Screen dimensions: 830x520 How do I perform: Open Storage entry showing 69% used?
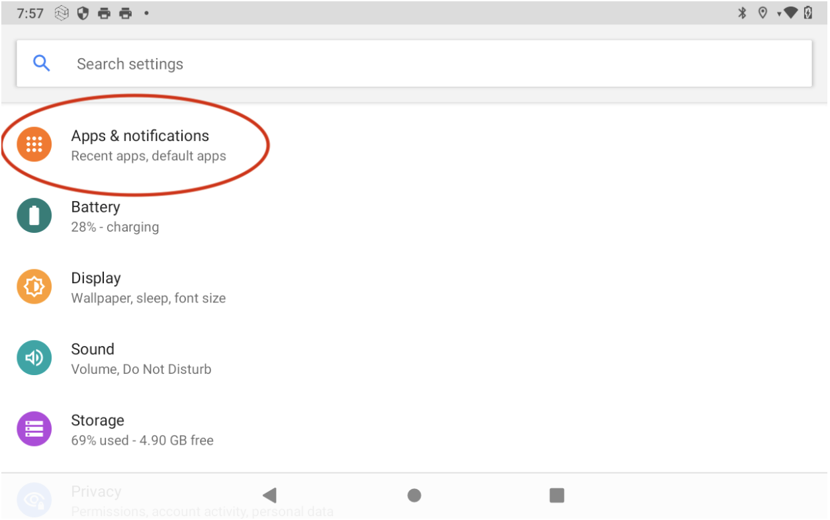(x=142, y=430)
